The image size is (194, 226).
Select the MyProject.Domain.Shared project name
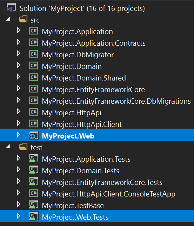click(x=84, y=78)
